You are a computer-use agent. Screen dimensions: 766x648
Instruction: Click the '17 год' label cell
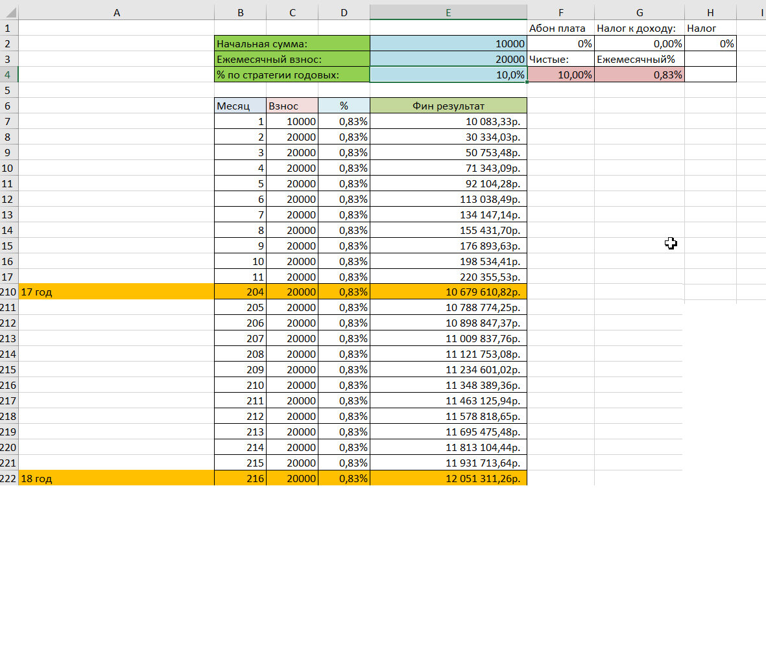116,292
